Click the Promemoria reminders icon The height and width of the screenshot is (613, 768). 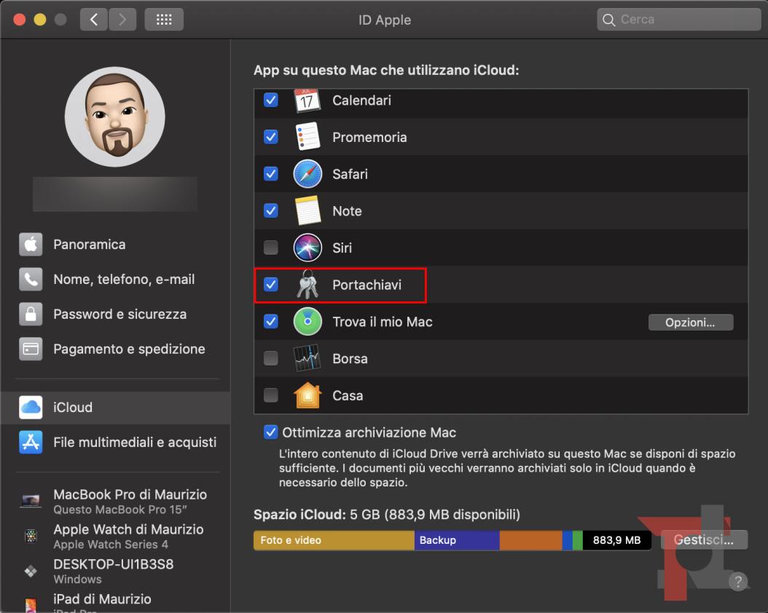[307, 137]
